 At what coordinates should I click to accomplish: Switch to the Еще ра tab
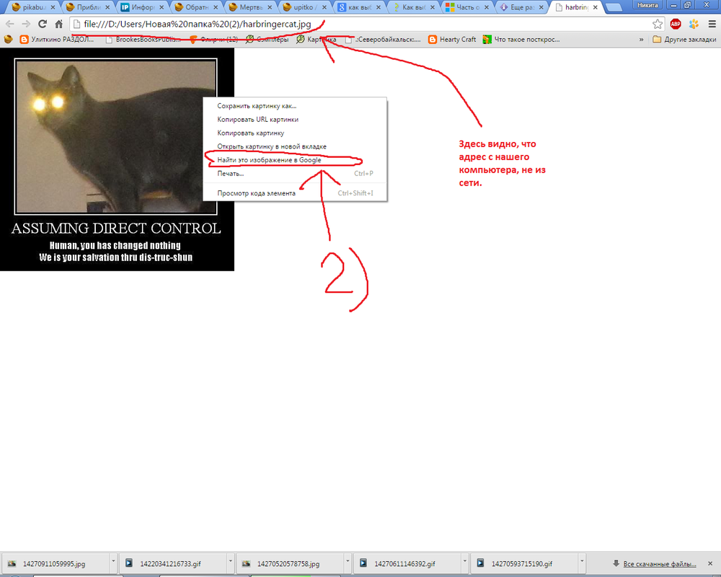tap(520, 7)
